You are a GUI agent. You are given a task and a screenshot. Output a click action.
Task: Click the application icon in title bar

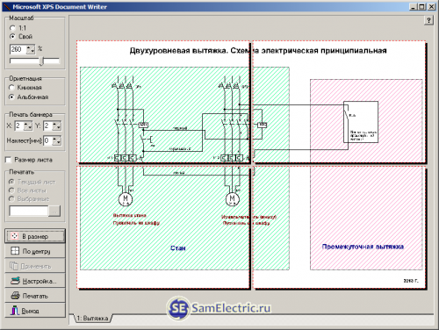point(6,6)
